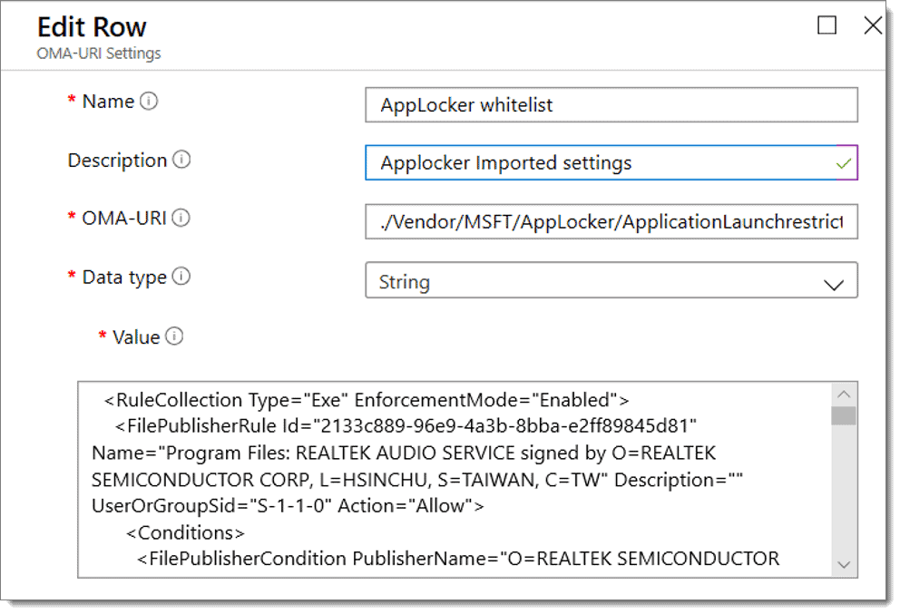Click the Value box scroll down arrow
Screen dimensions: 900x614
(x=844, y=565)
